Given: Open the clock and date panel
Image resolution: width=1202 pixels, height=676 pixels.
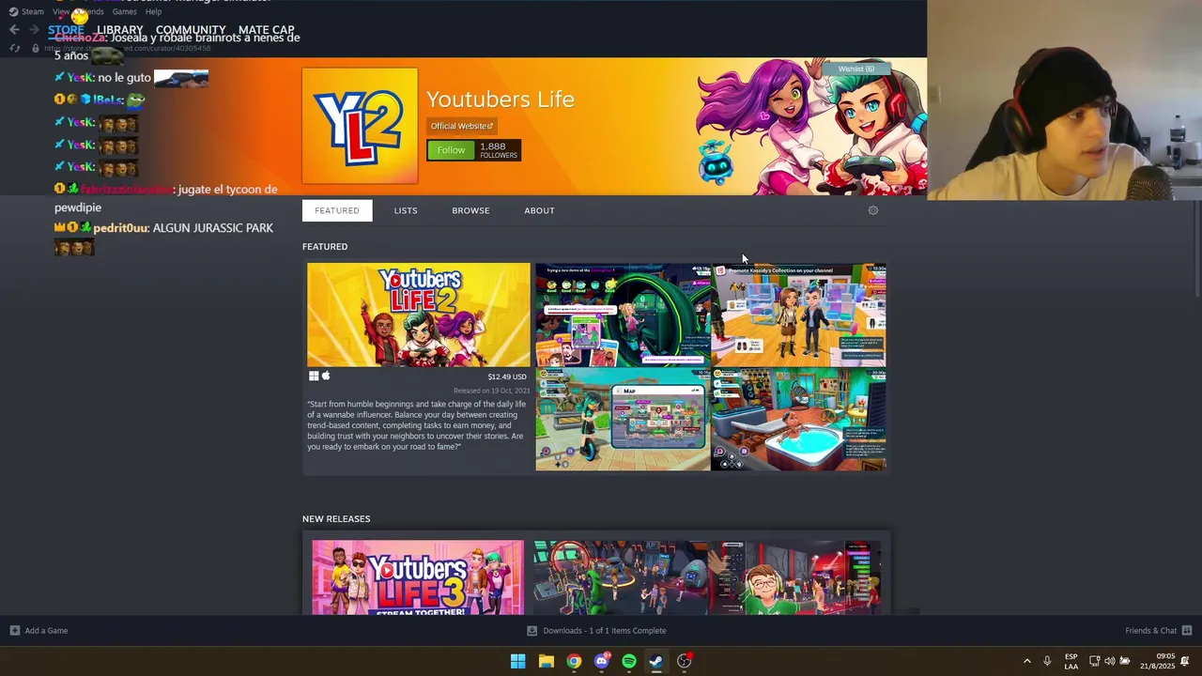Looking at the screenshot, I should click(x=1158, y=661).
